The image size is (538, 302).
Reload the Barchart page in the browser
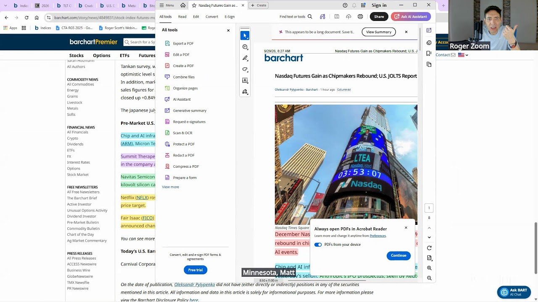(26, 18)
